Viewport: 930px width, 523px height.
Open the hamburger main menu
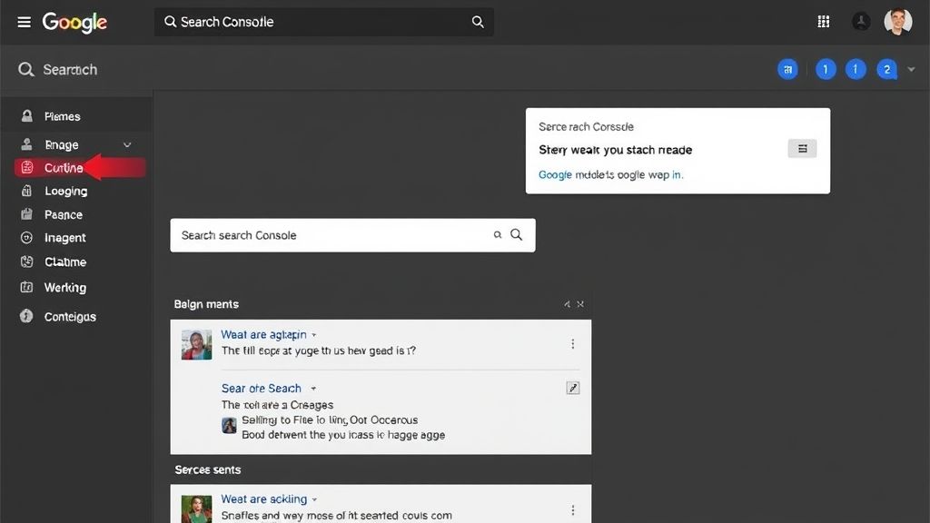tap(24, 22)
